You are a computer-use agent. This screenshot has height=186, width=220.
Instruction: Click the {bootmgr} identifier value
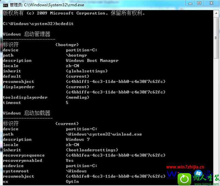(x=67, y=45)
